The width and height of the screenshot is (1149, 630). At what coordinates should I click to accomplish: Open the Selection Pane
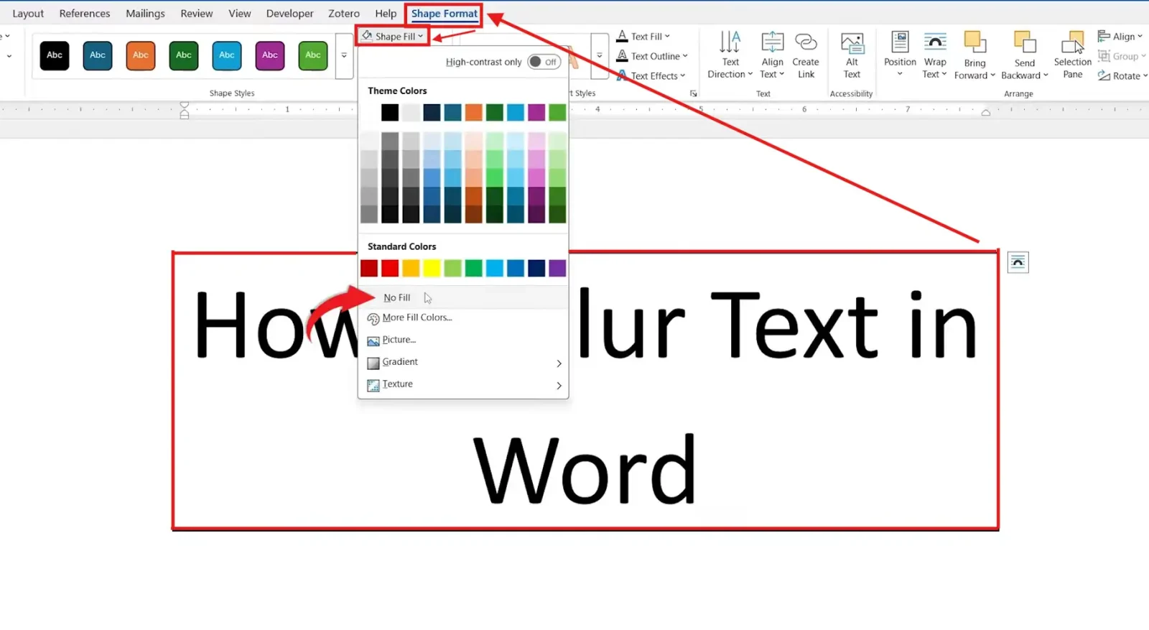point(1073,55)
